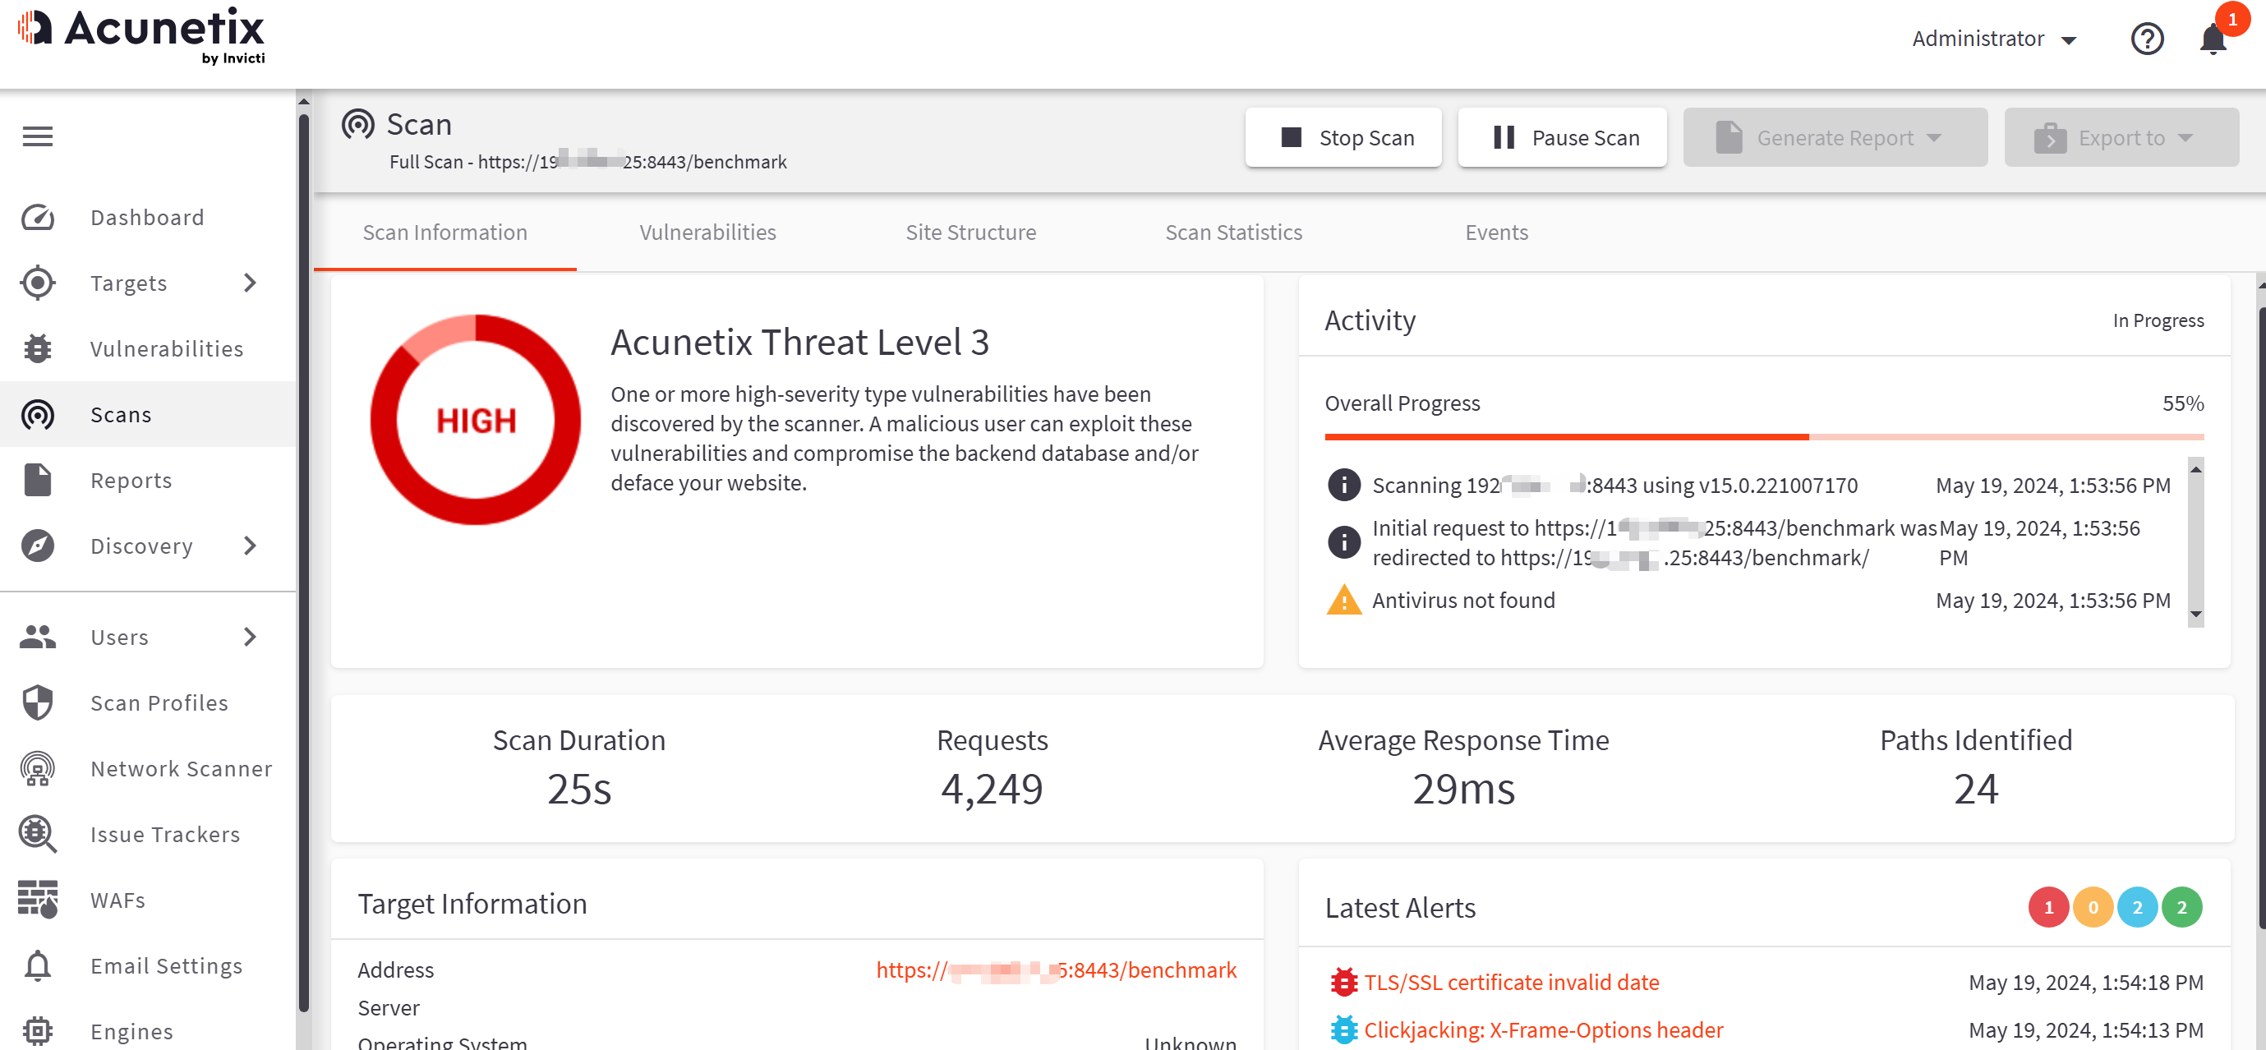The image size is (2266, 1050).
Task: Click the help question mark icon
Action: pyautogui.click(x=2146, y=39)
